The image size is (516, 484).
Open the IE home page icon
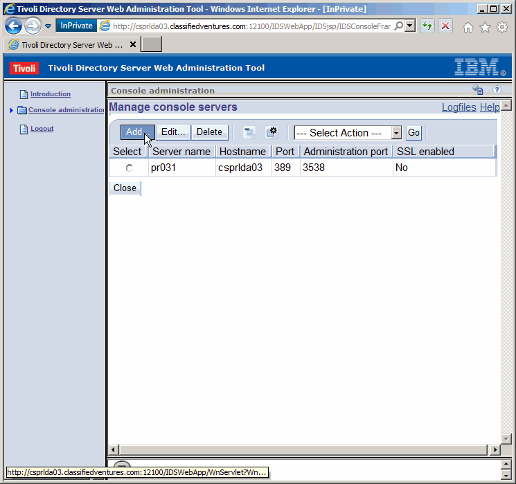(468, 27)
